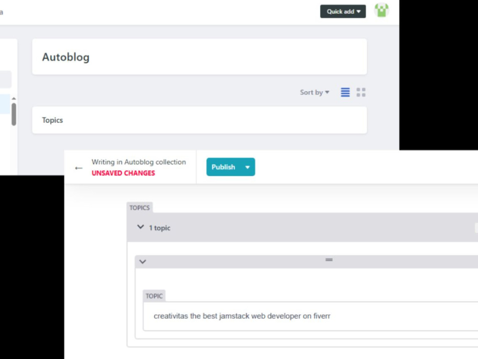Switch to list view layout
The width and height of the screenshot is (478, 359).
[x=345, y=92]
